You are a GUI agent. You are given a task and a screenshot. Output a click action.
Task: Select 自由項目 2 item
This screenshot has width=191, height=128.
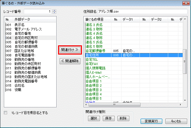click(x=134, y=85)
